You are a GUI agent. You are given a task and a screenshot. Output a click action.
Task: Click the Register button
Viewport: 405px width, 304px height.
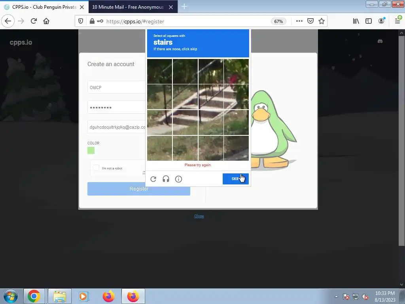click(x=139, y=189)
